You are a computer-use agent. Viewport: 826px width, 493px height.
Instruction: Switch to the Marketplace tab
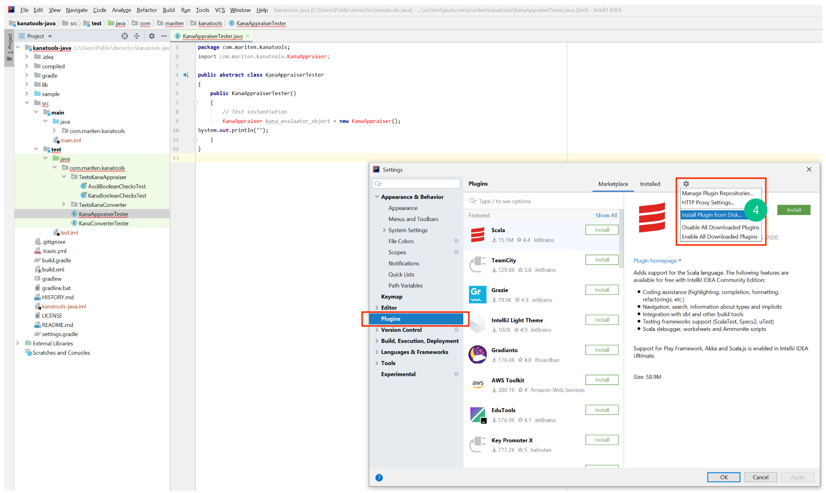tap(613, 184)
